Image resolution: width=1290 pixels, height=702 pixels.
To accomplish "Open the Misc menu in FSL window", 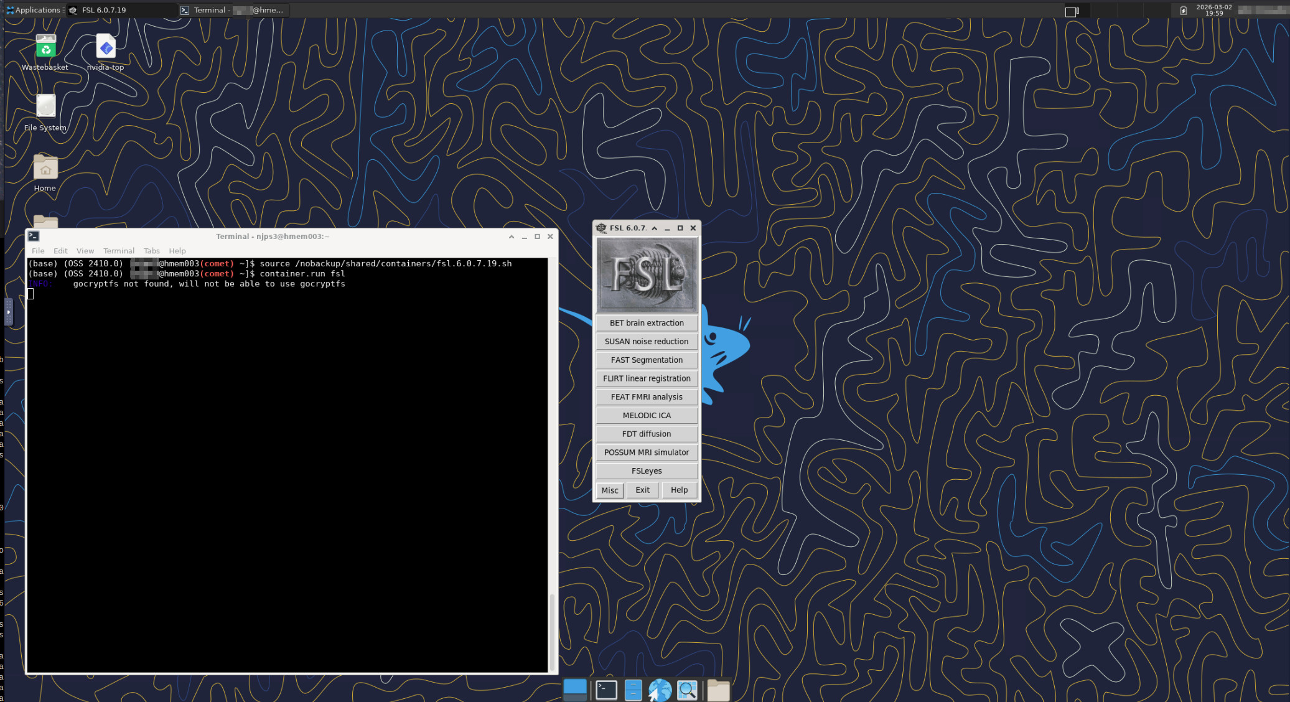I will point(610,490).
